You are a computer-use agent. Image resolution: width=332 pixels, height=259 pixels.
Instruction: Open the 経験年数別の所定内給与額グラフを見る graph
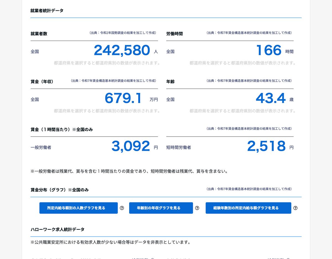248,208
